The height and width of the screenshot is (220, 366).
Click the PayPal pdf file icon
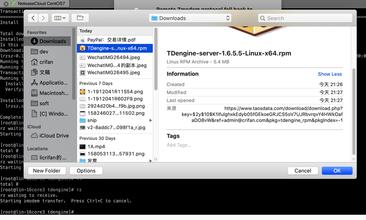coord(83,40)
